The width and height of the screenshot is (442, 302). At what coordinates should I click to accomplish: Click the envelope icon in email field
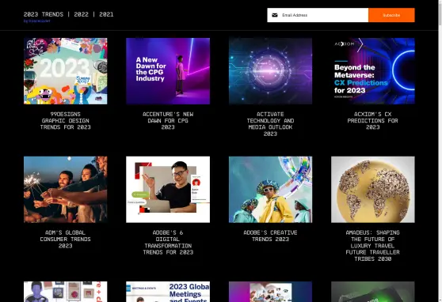tap(275, 15)
